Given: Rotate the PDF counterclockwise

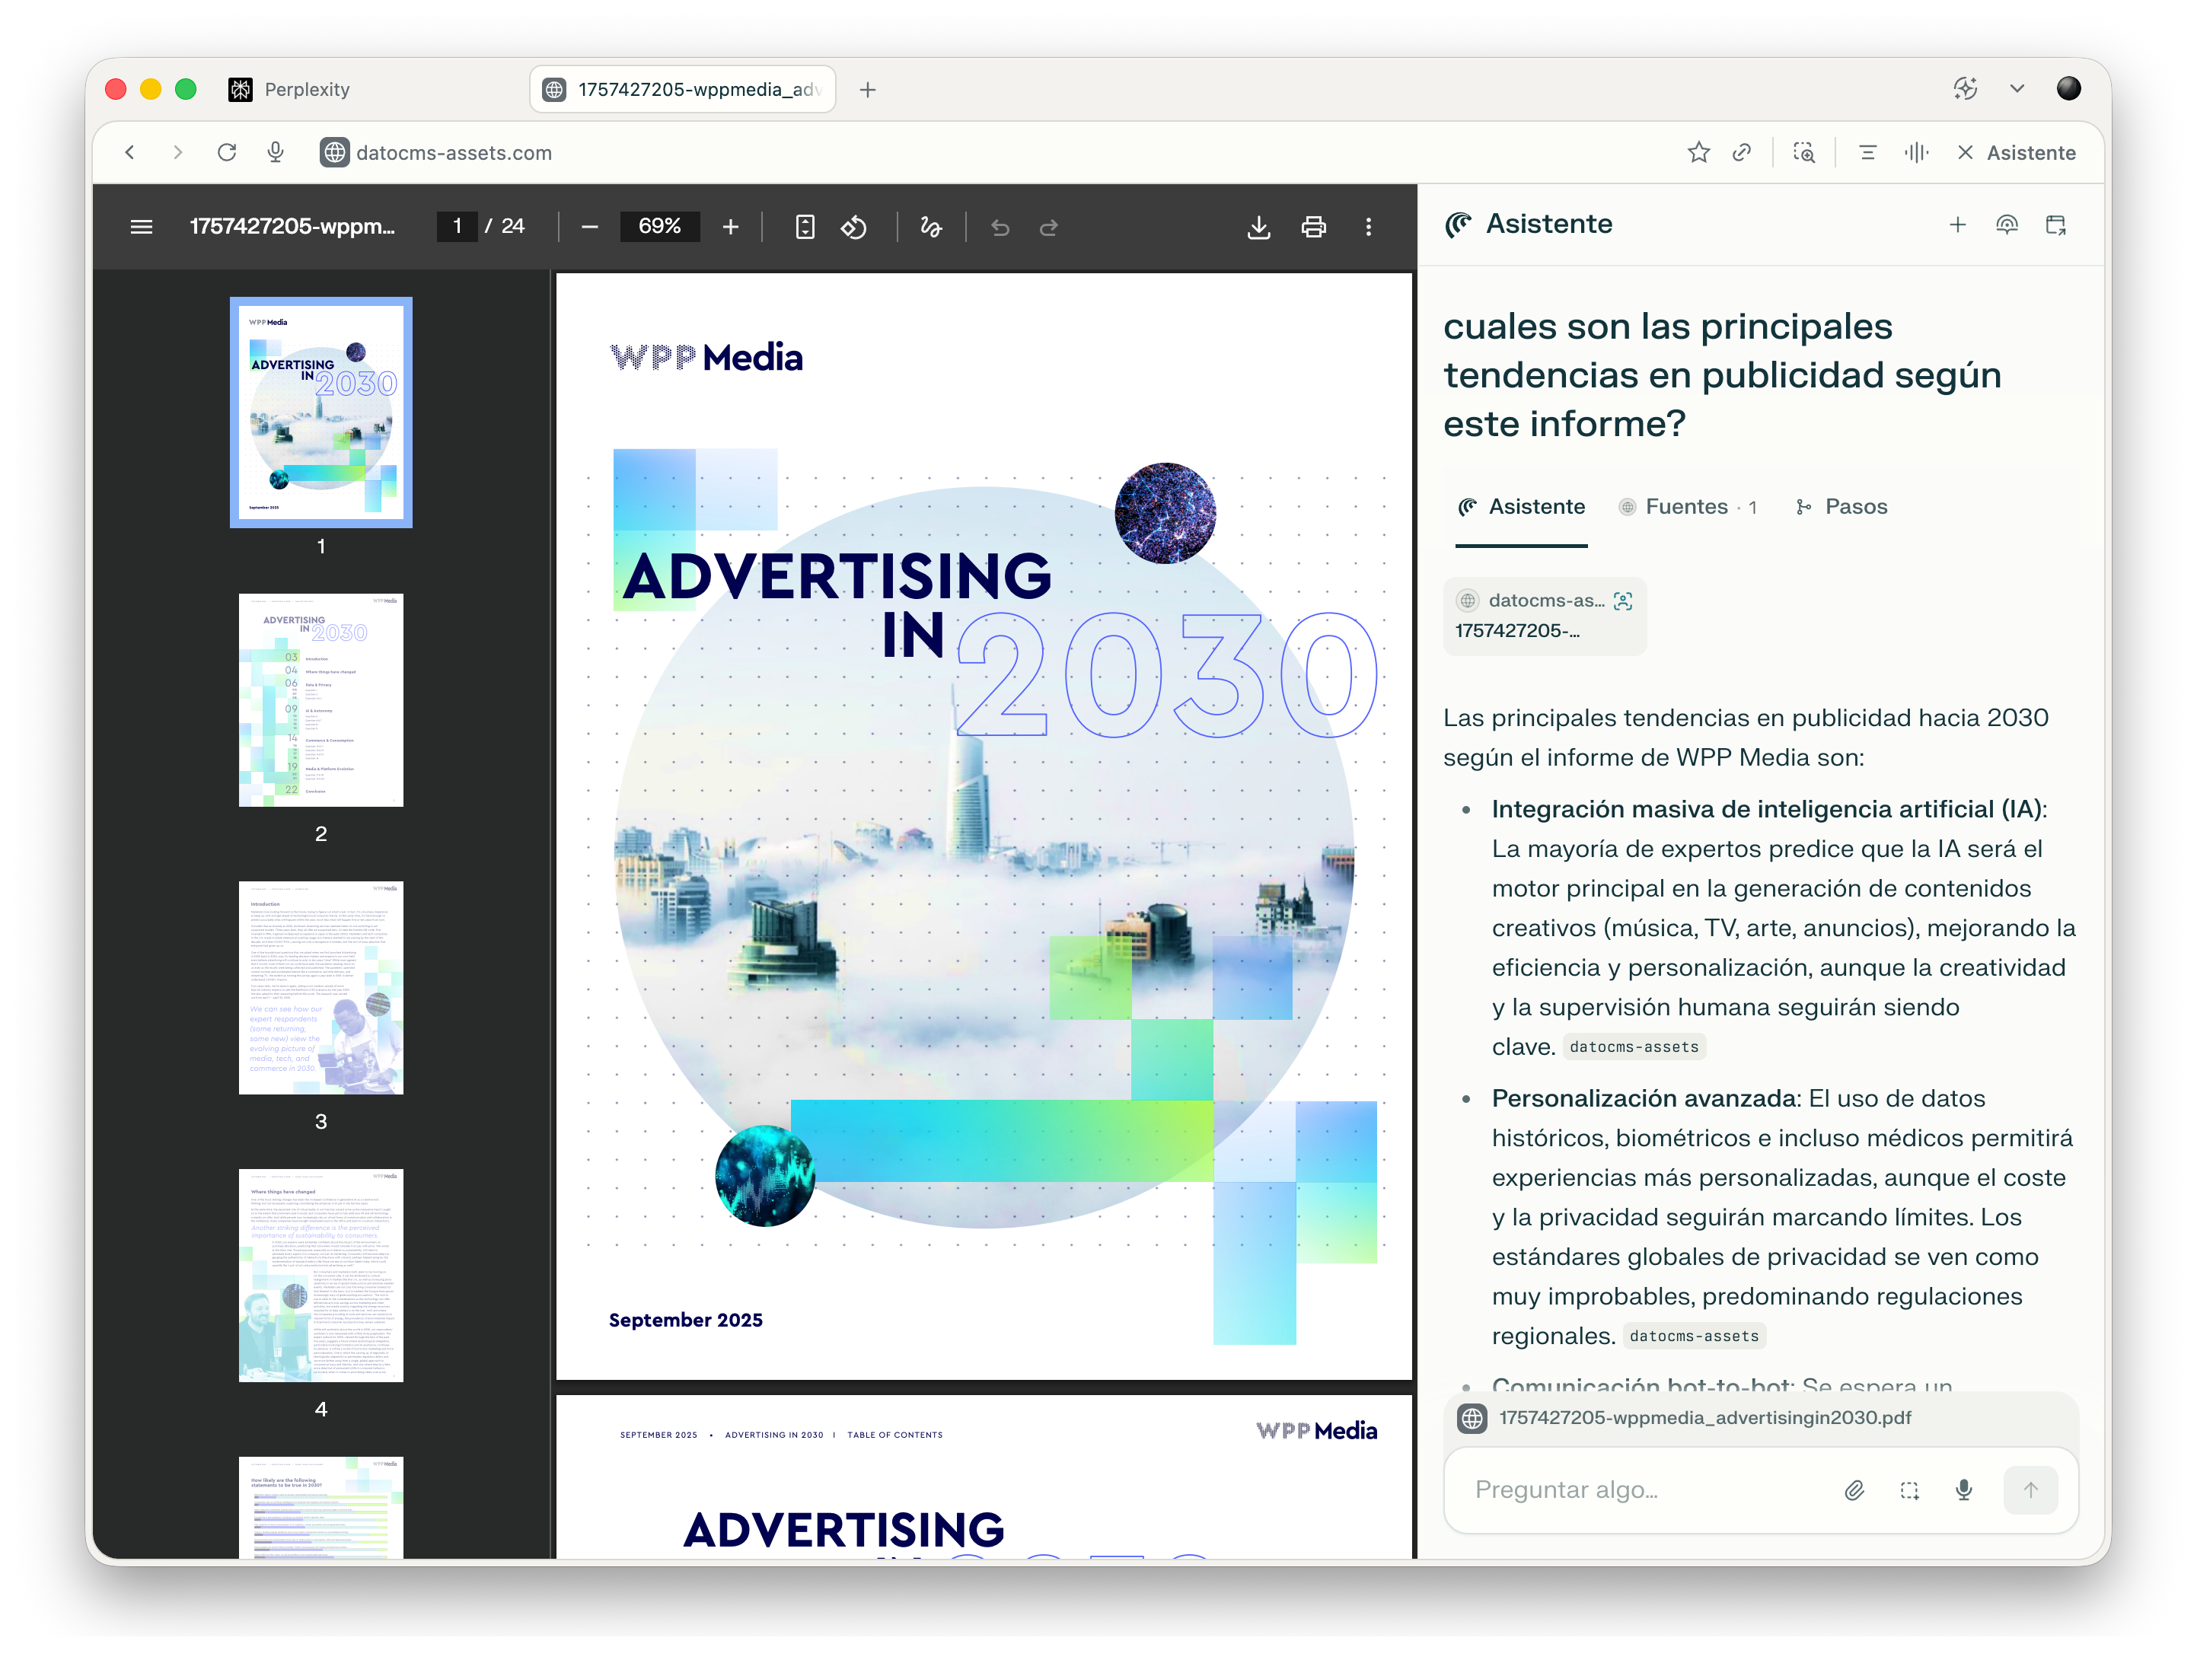Looking at the screenshot, I should click(x=853, y=227).
